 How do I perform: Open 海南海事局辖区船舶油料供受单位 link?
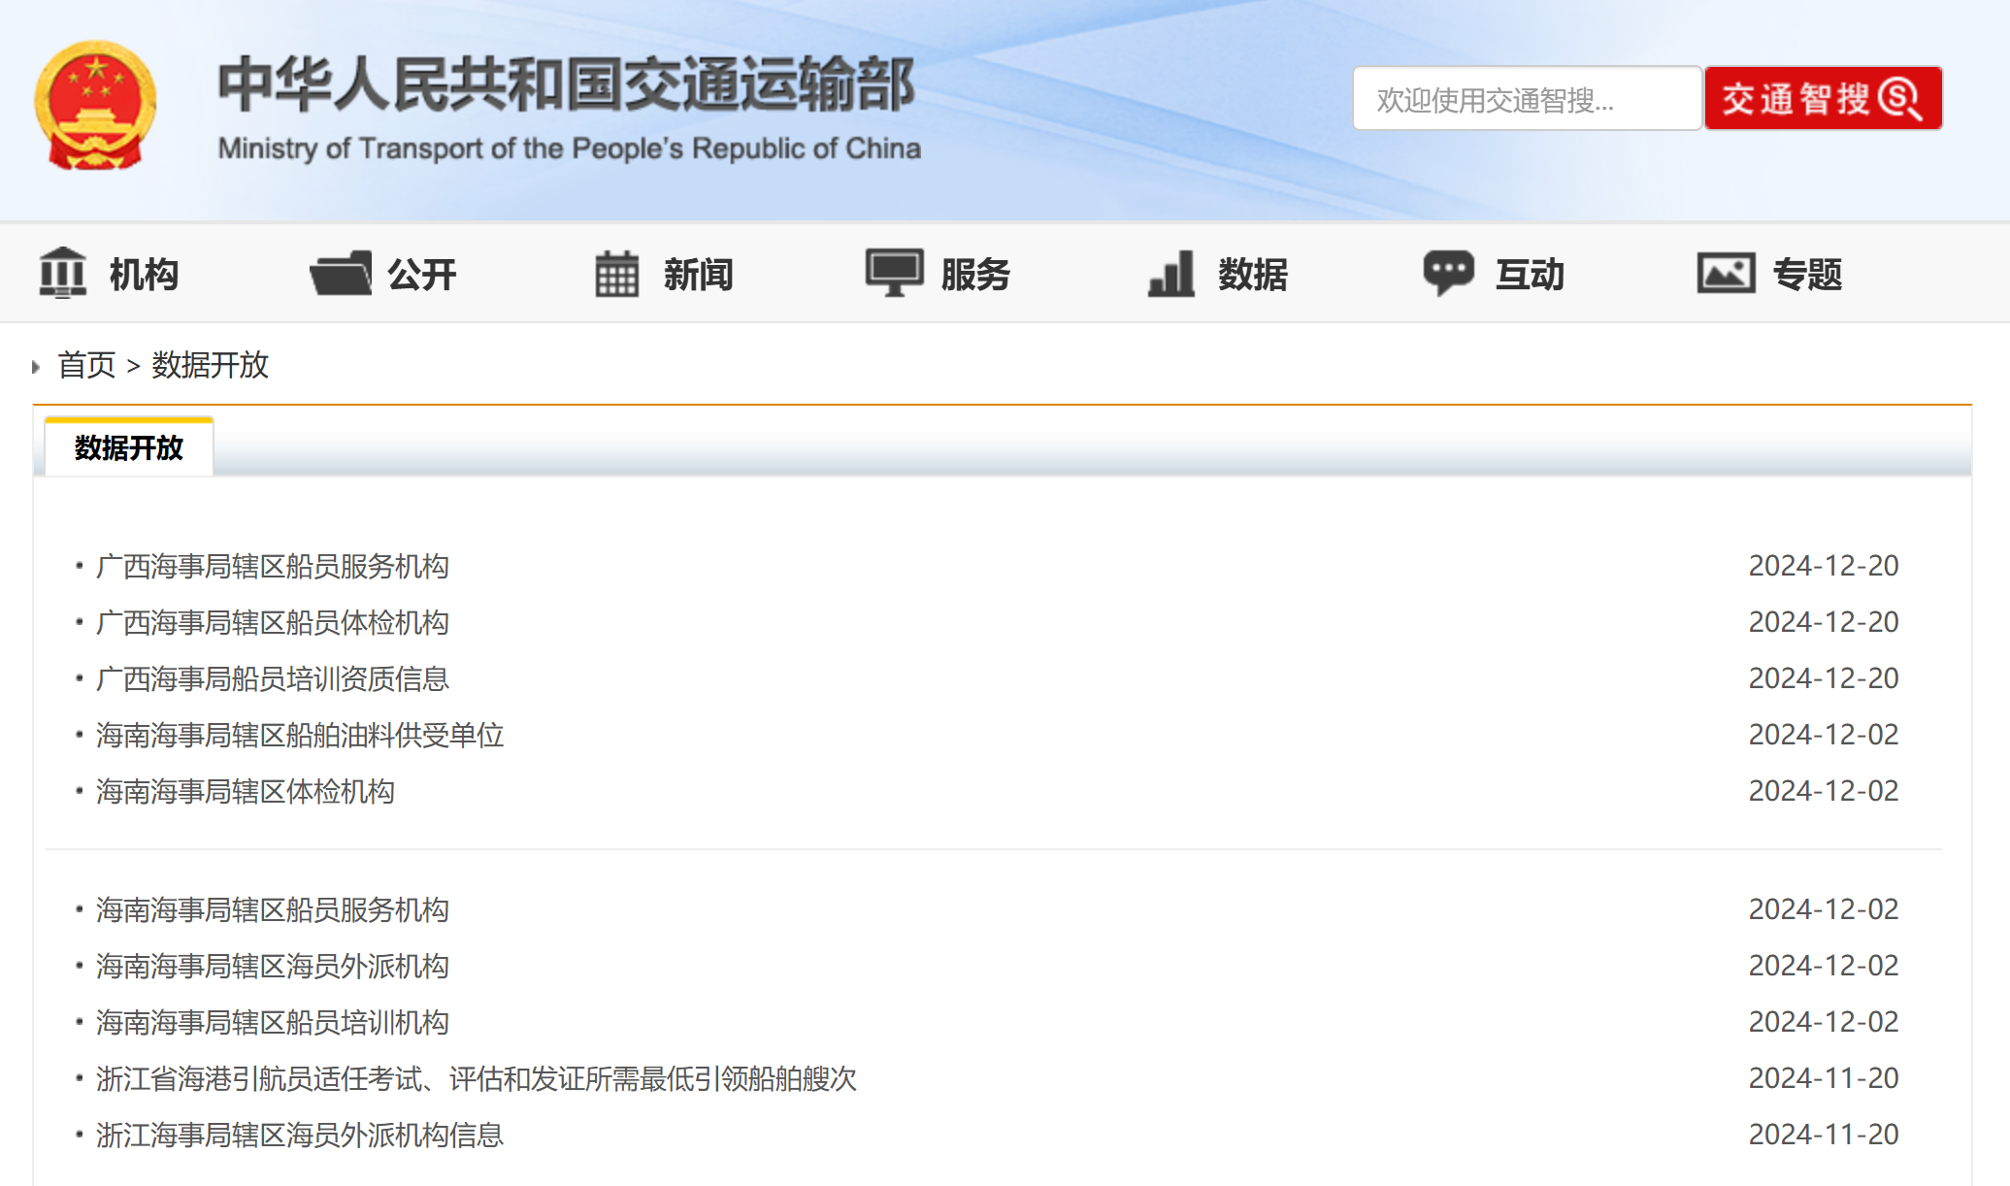300,735
